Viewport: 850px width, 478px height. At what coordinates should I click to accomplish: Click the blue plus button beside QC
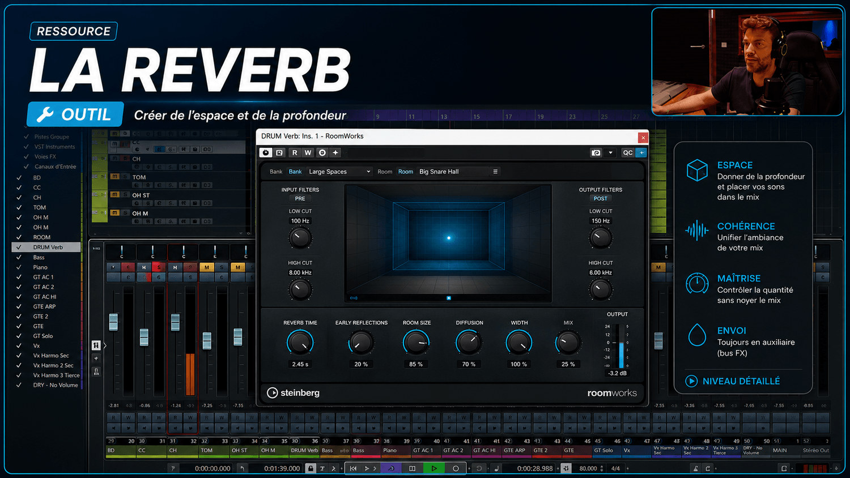(x=641, y=153)
